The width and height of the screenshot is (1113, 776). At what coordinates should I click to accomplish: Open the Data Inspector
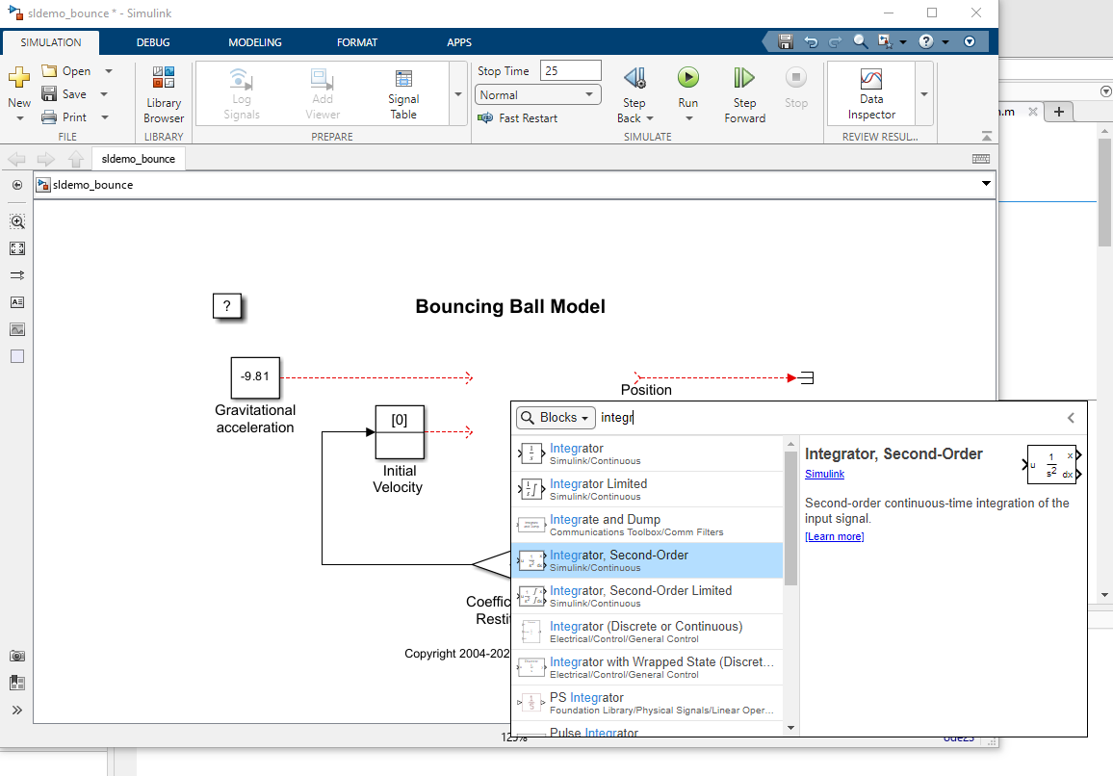tap(871, 94)
